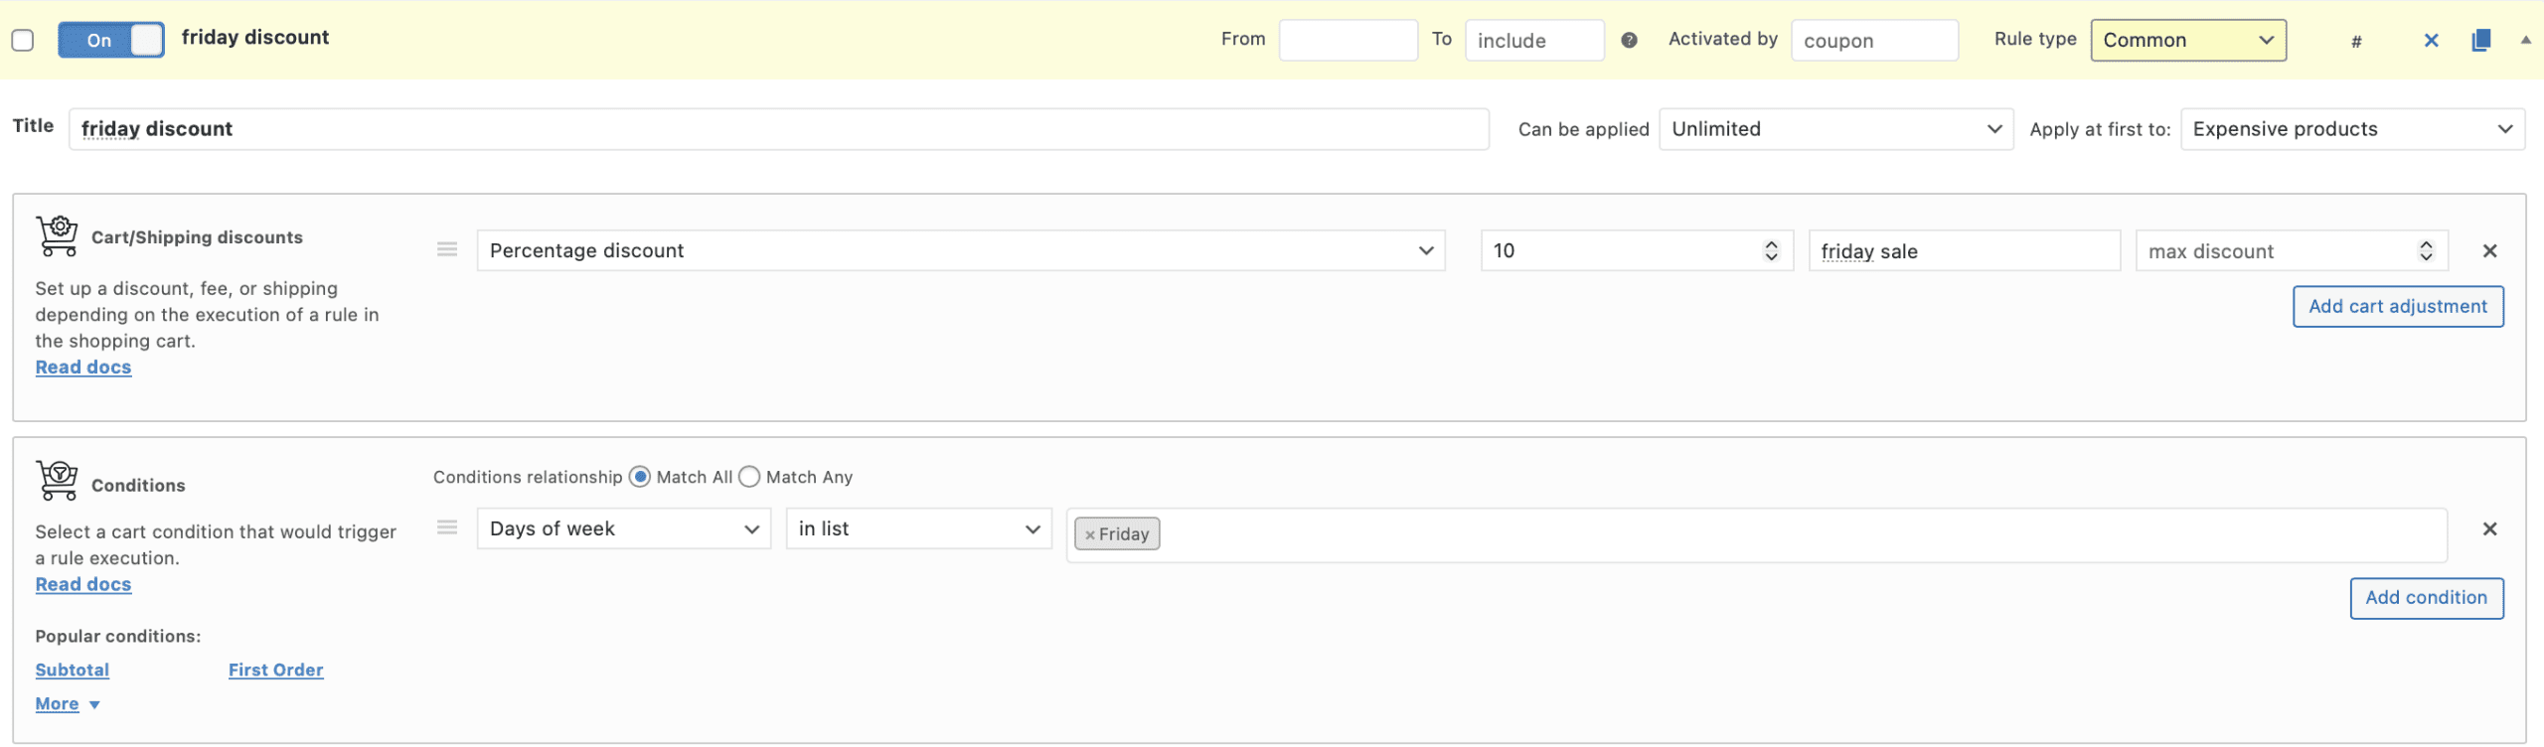Delete the friday discount rule with X icon
The width and height of the screenshot is (2544, 747).
[x=2431, y=41]
